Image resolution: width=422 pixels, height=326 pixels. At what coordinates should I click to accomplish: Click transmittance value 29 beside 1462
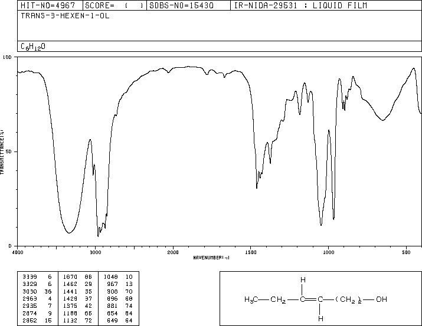(x=89, y=284)
